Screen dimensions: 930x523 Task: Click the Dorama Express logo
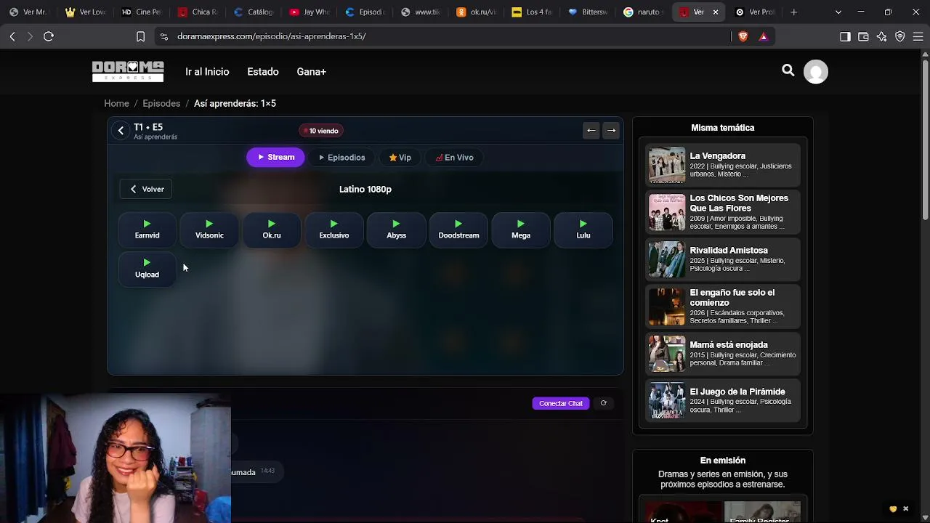[x=128, y=71]
